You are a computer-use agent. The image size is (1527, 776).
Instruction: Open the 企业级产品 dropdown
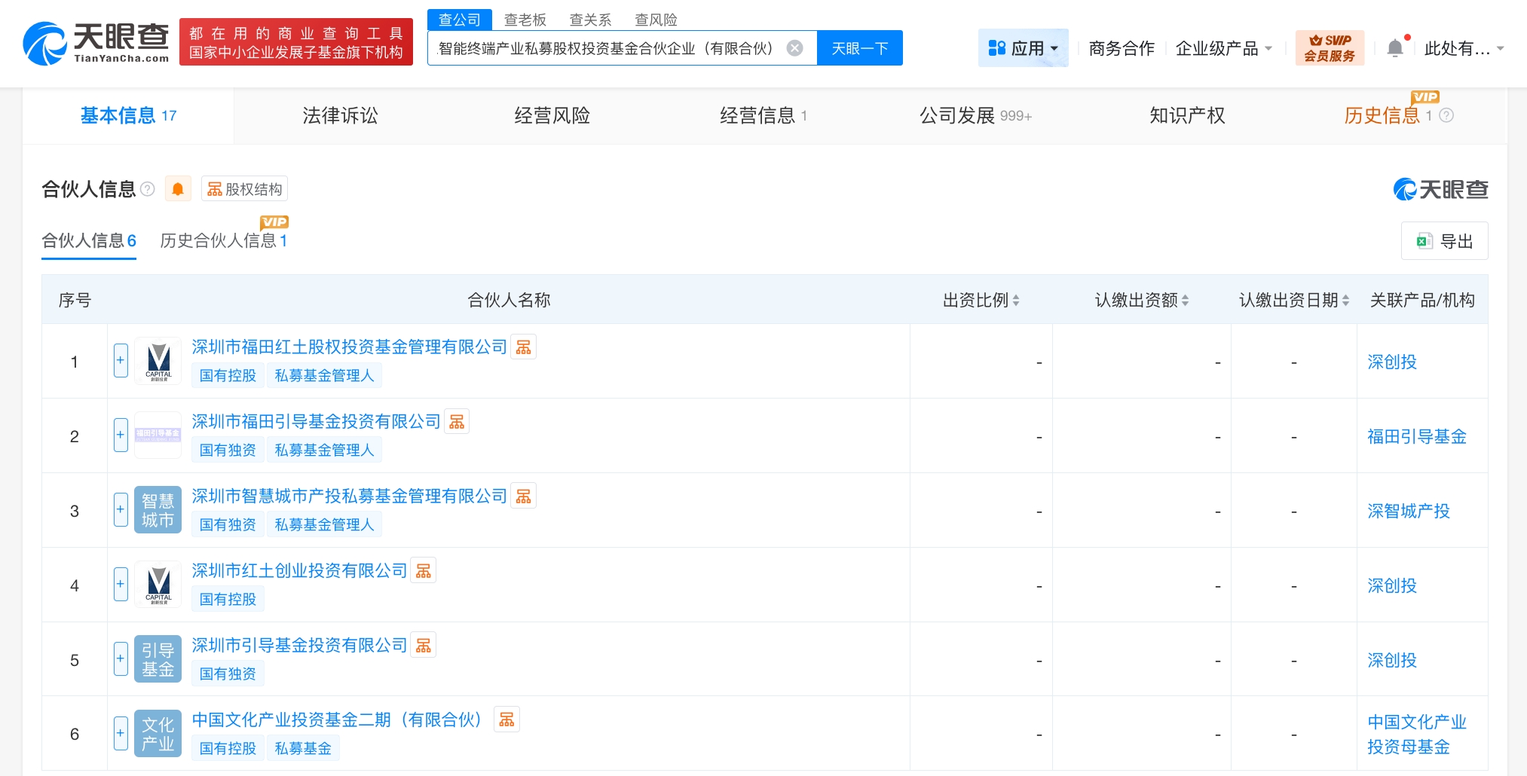point(1223,48)
